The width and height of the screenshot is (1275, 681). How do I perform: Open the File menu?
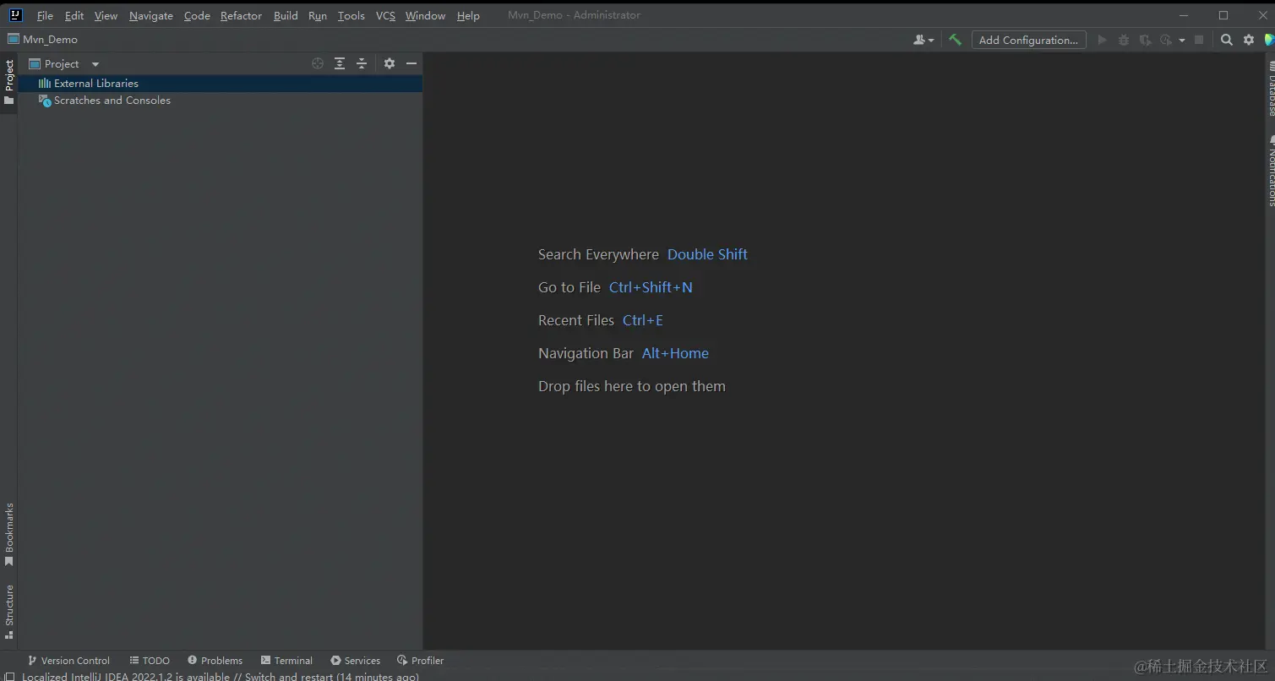(45, 15)
